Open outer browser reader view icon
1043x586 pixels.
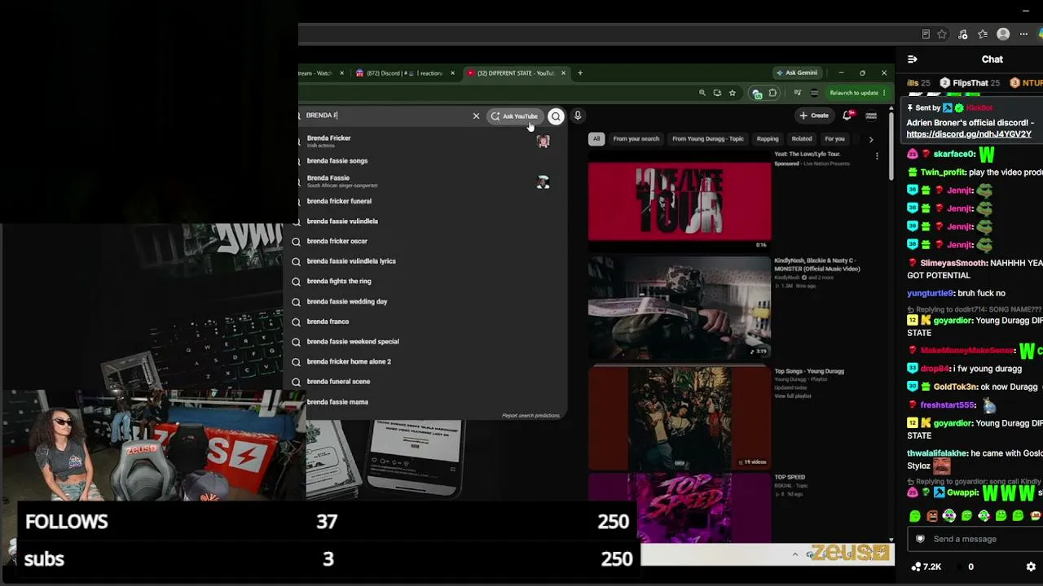pos(926,34)
